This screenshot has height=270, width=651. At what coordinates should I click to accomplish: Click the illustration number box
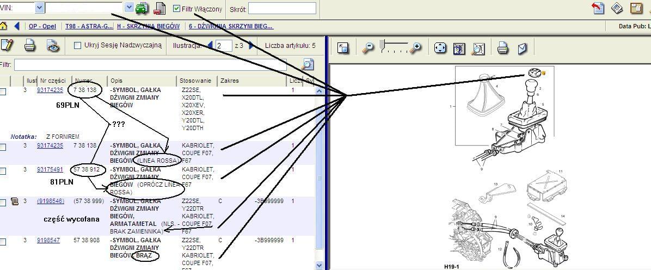click(x=223, y=45)
